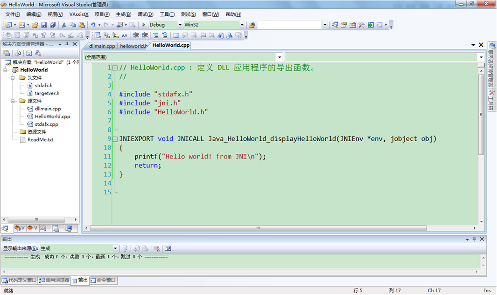The width and height of the screenshot is (497, 295).
Task: Open the 服务器资源管理器 side tab
Action: click(x=491, y=65)
